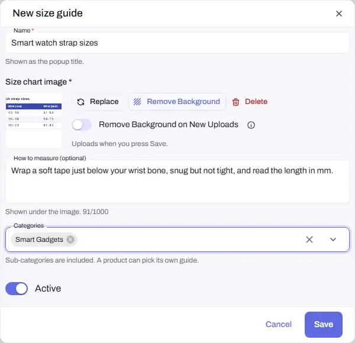
Task: Expand the Categories dropdown
Action: tap(333, 240)
